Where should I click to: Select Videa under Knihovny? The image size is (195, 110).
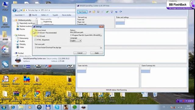[20, 47]
